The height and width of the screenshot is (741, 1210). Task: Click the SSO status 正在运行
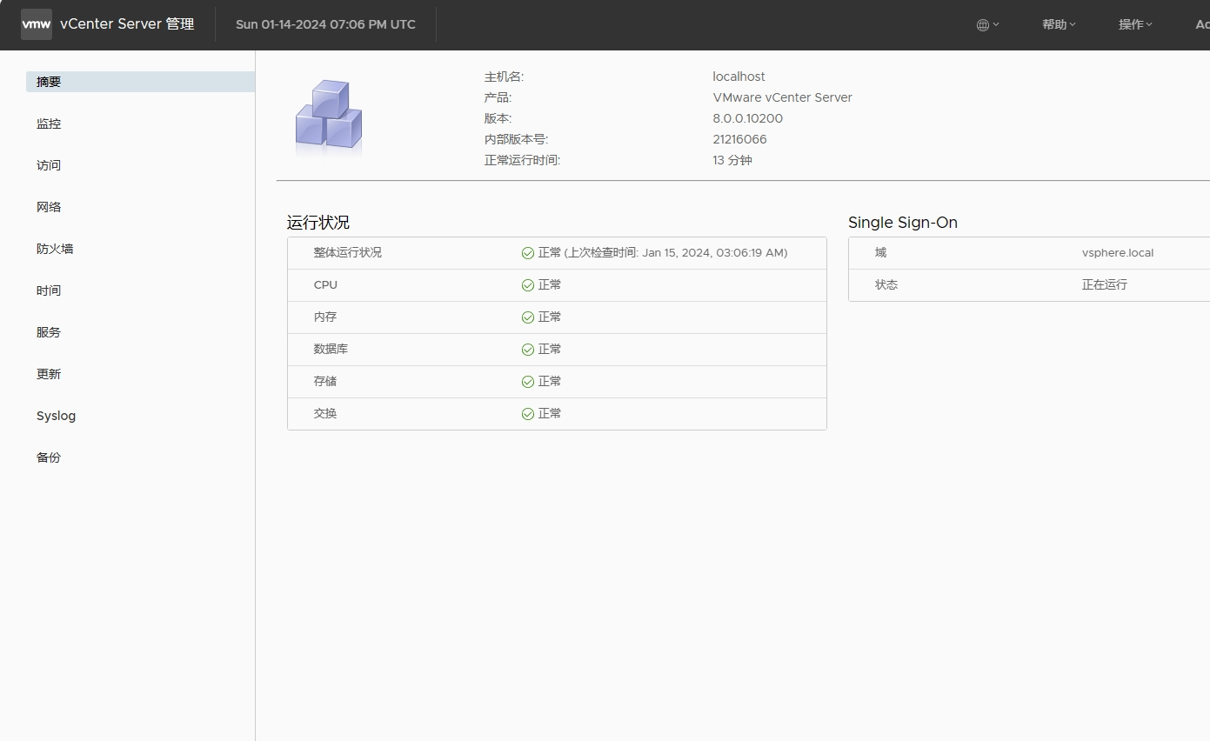[1105, 285]
